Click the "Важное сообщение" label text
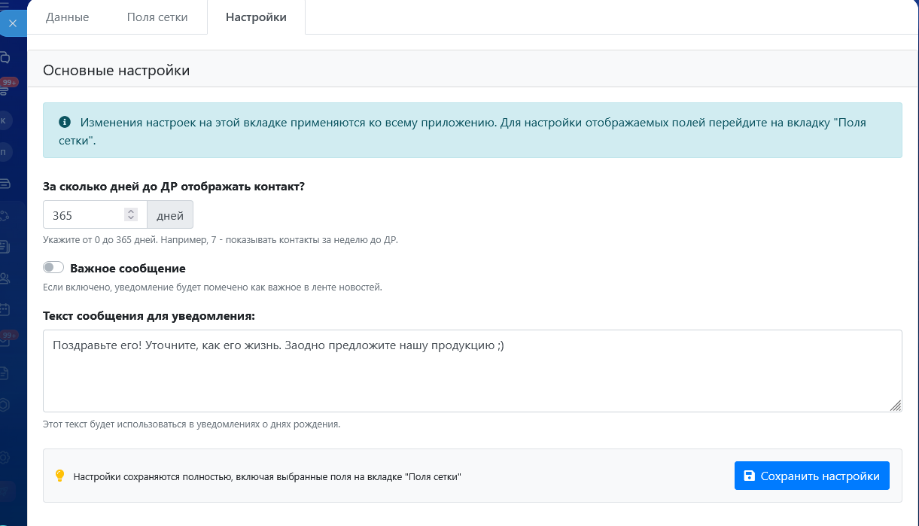Screen dimensions: 919x526 click(x=127, y=269)
